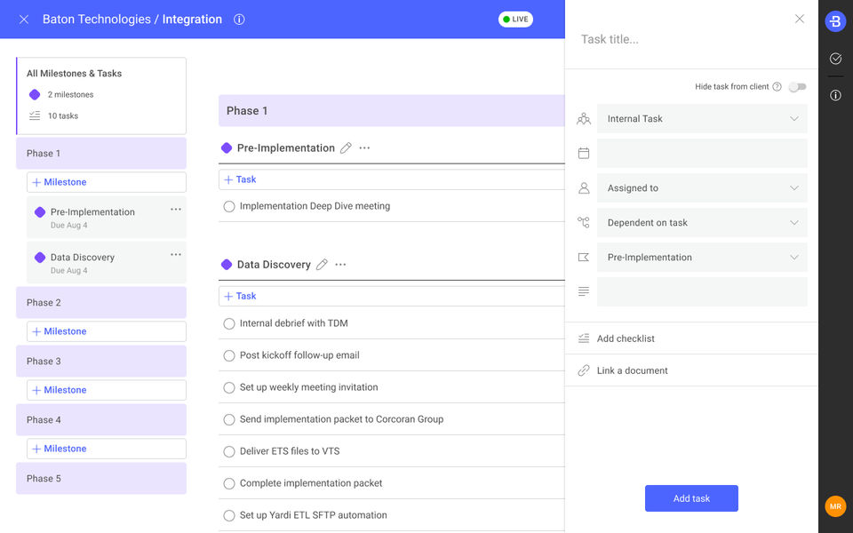
Task: Open the Assigned to dropdown
Action: point(702,188)
